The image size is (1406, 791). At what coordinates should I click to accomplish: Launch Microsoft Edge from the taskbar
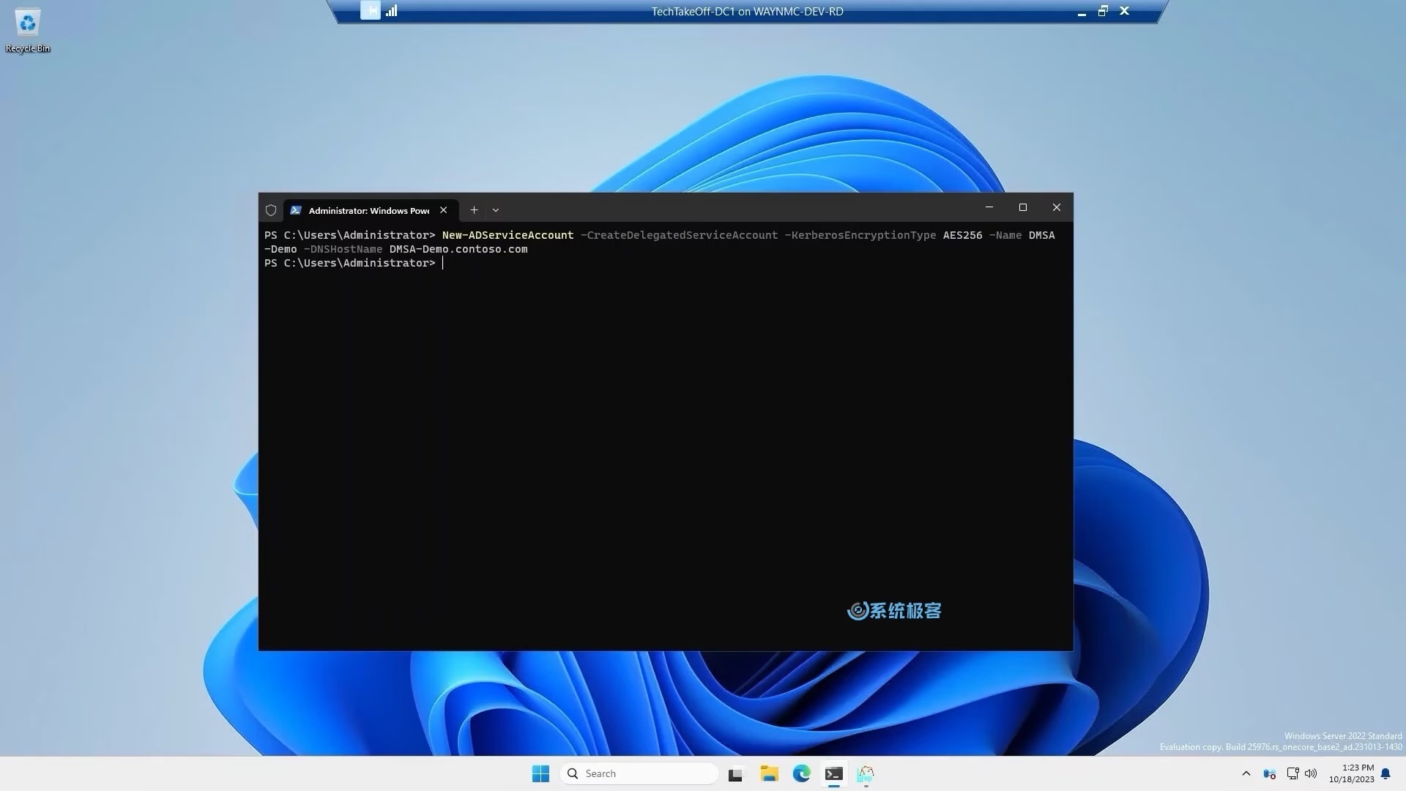pos(802,774)
